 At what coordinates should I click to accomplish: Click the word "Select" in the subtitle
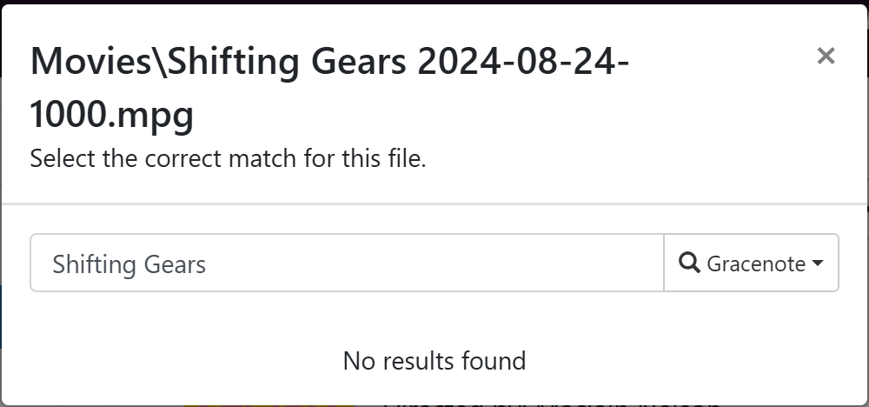click(x=57, y=160)
